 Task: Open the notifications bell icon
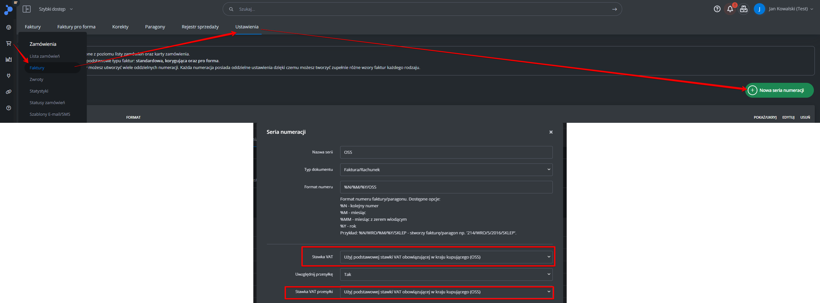click(x=730, y=9)
